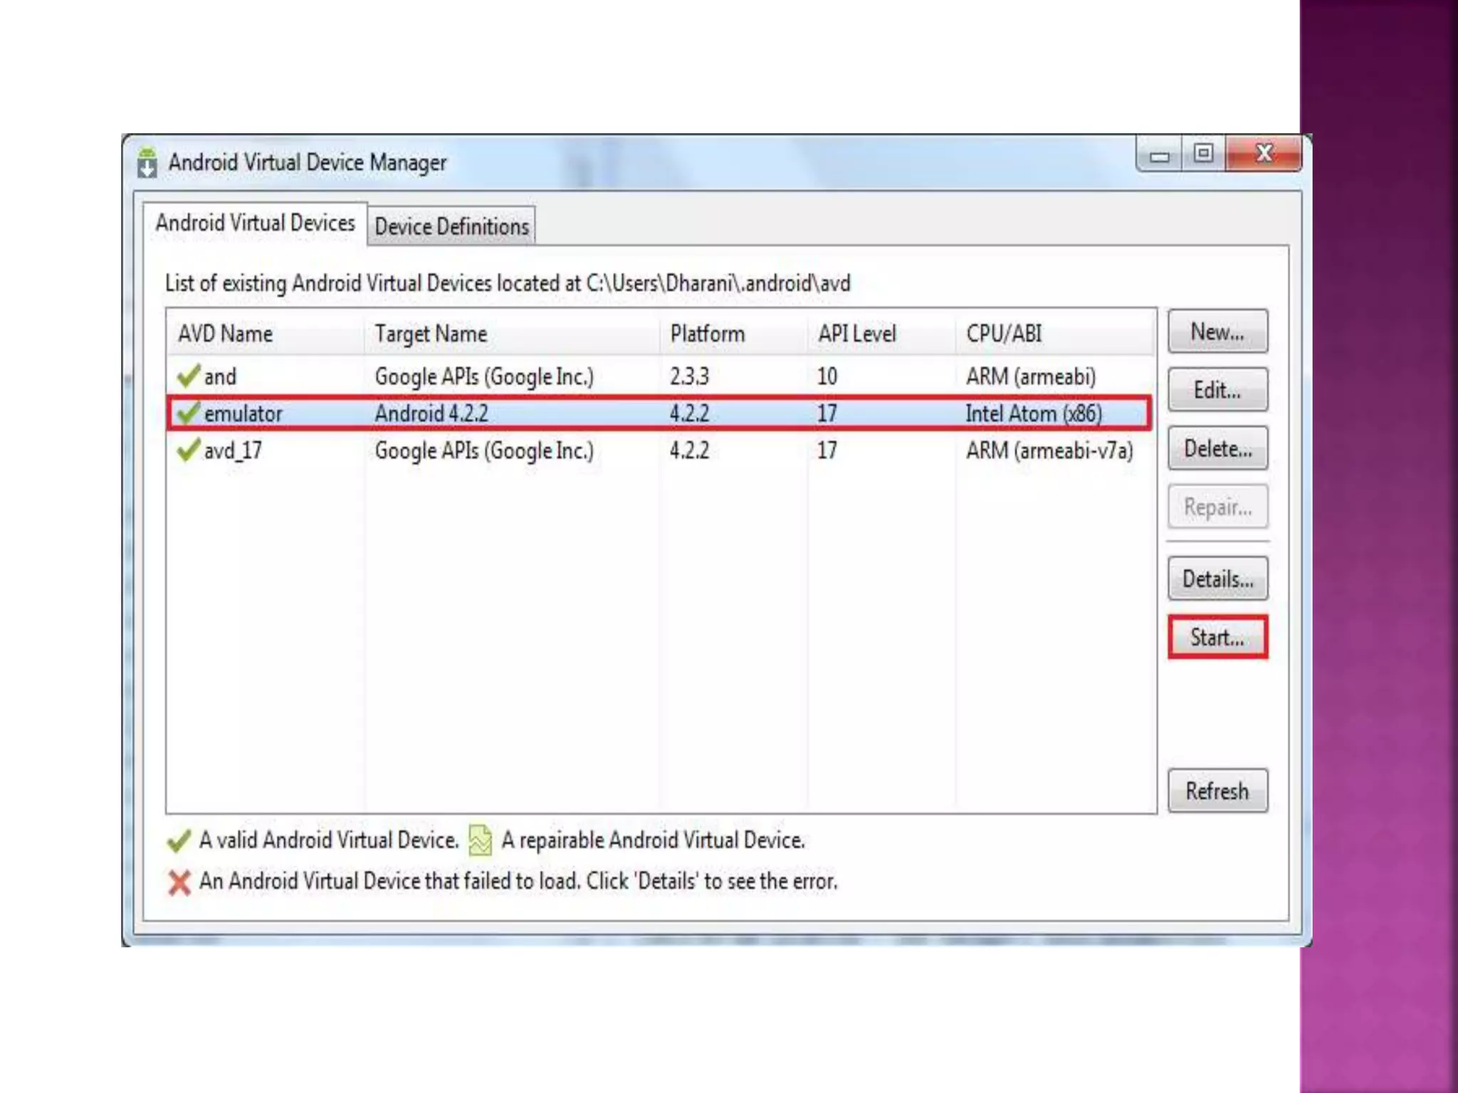Click the repairable device legend icon
The image size is (1458, 1093).
tap(481, 840)
